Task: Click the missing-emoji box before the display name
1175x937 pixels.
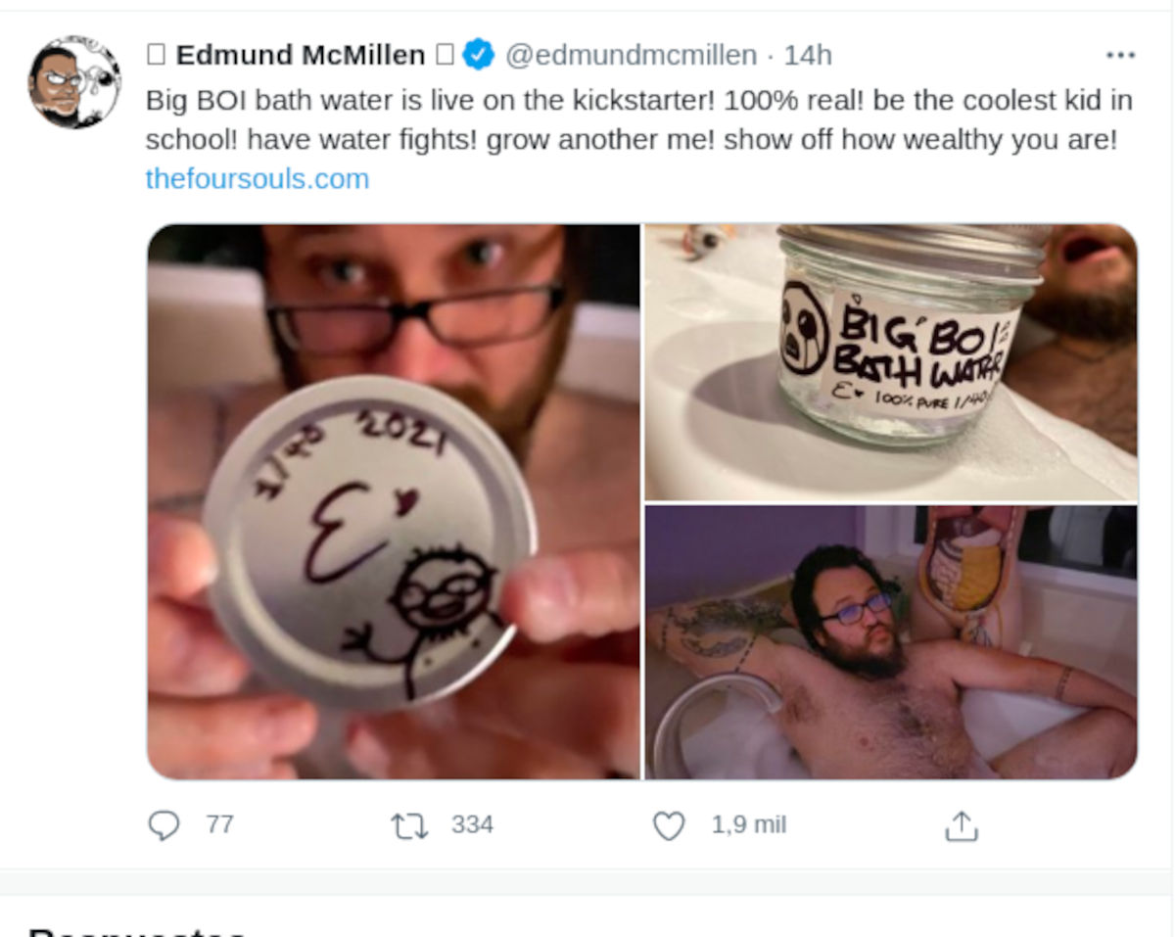Action: click(156, 55)
